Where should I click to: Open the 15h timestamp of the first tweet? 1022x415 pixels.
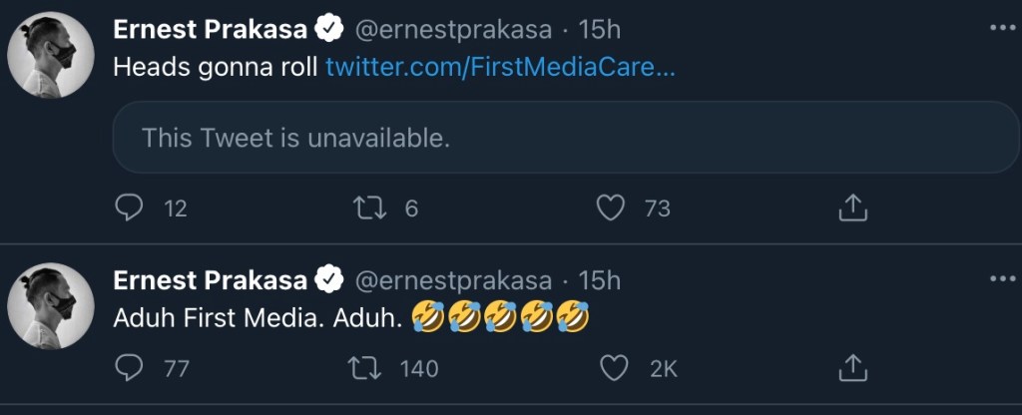pyautogui.click(x=599, y=30)
